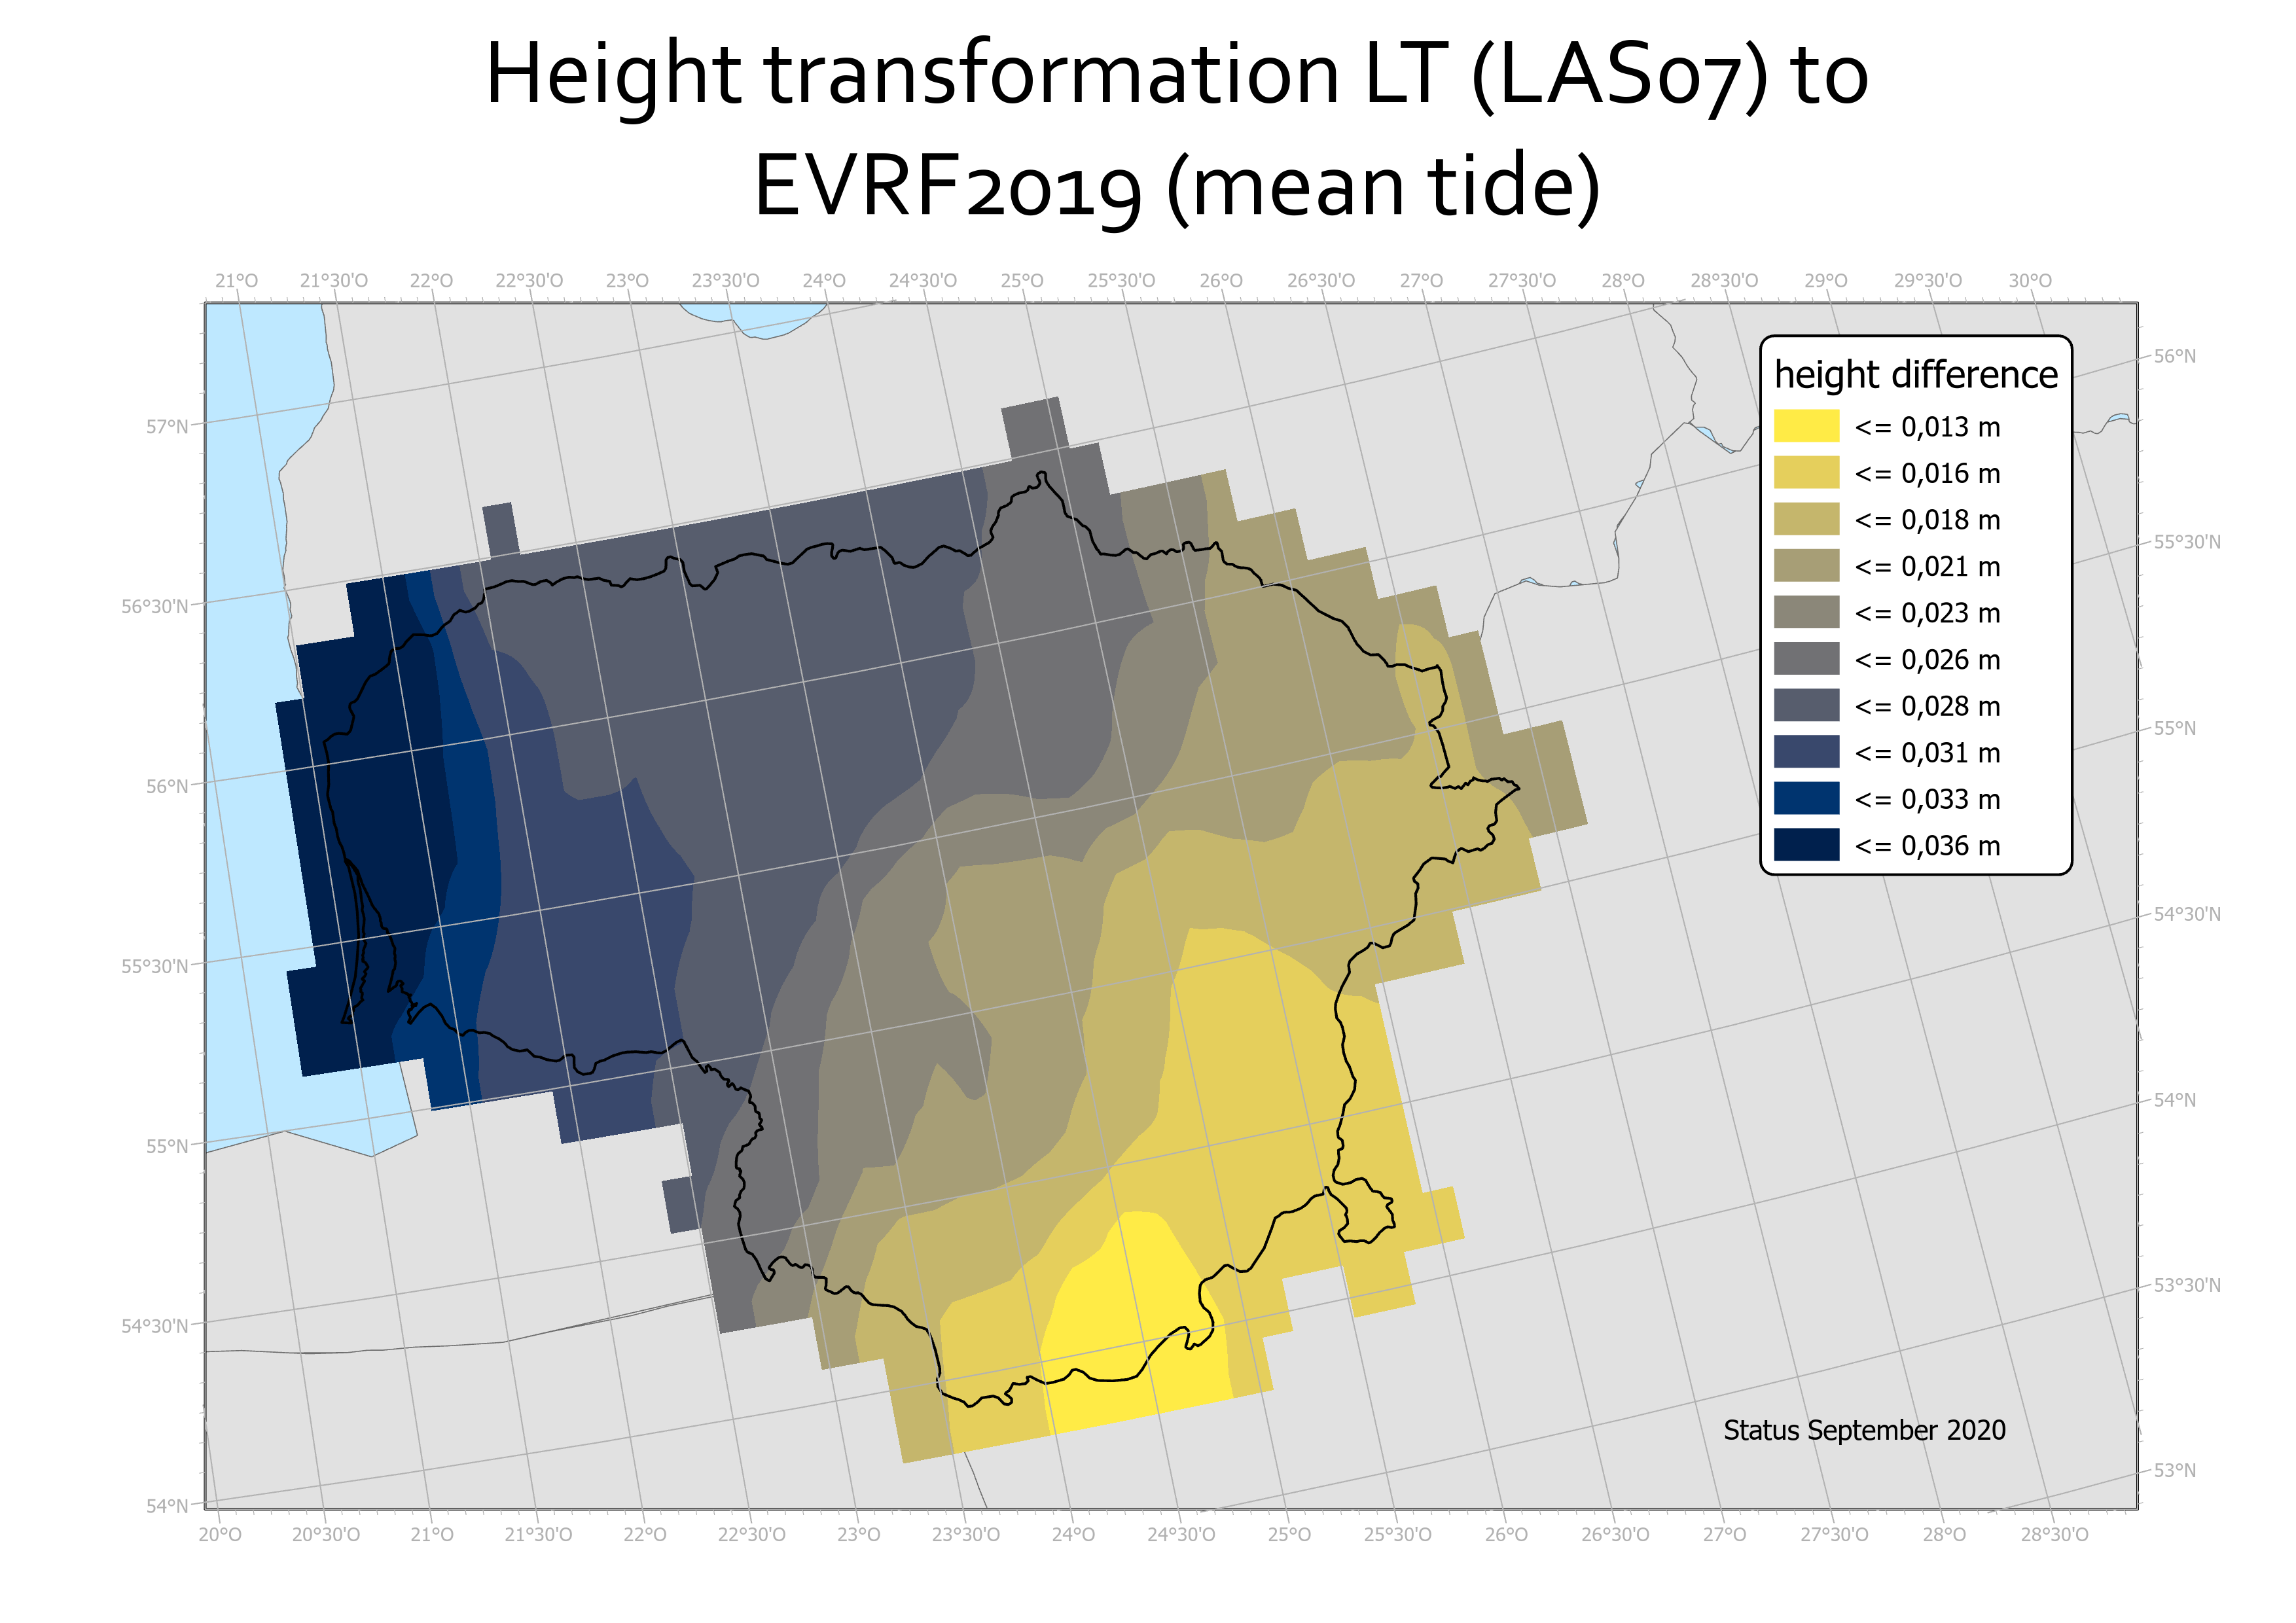
Task: Click the legend text "<= 0,018 m"
Action: [x=1927, y=520]
